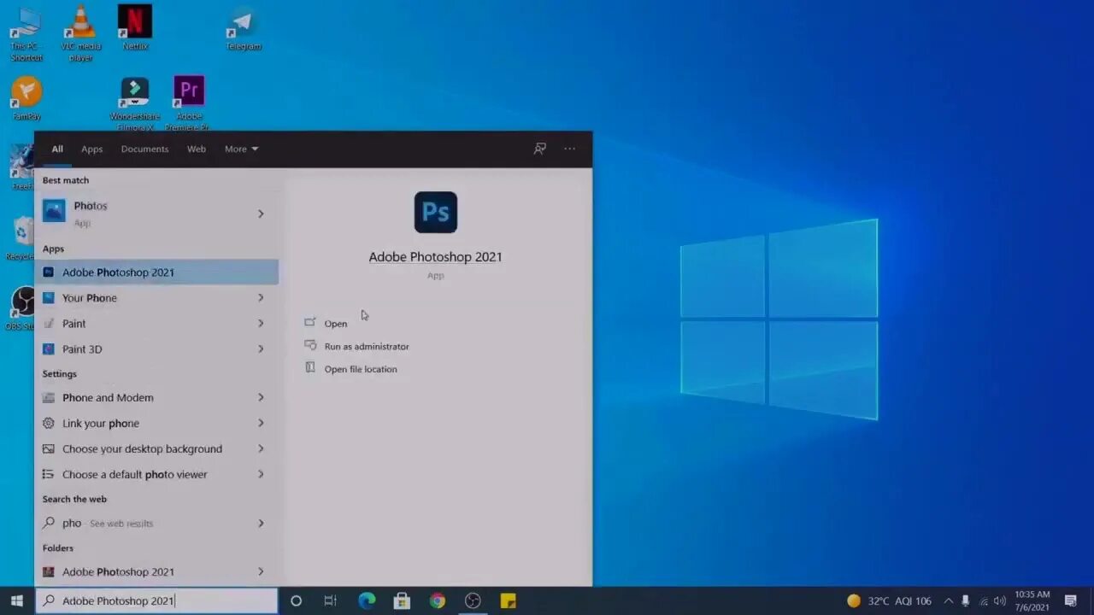This screenshot has height=615, width=1094.
Task: Click the Photos app icon in Best match
Action: [54, 210]
